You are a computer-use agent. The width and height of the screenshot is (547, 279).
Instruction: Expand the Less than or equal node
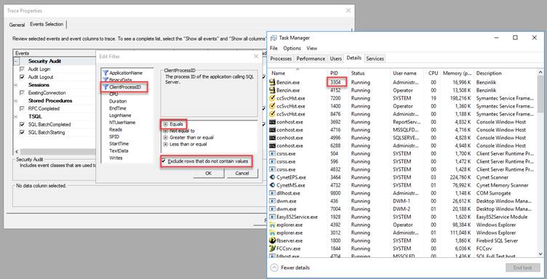pos(165,144)
